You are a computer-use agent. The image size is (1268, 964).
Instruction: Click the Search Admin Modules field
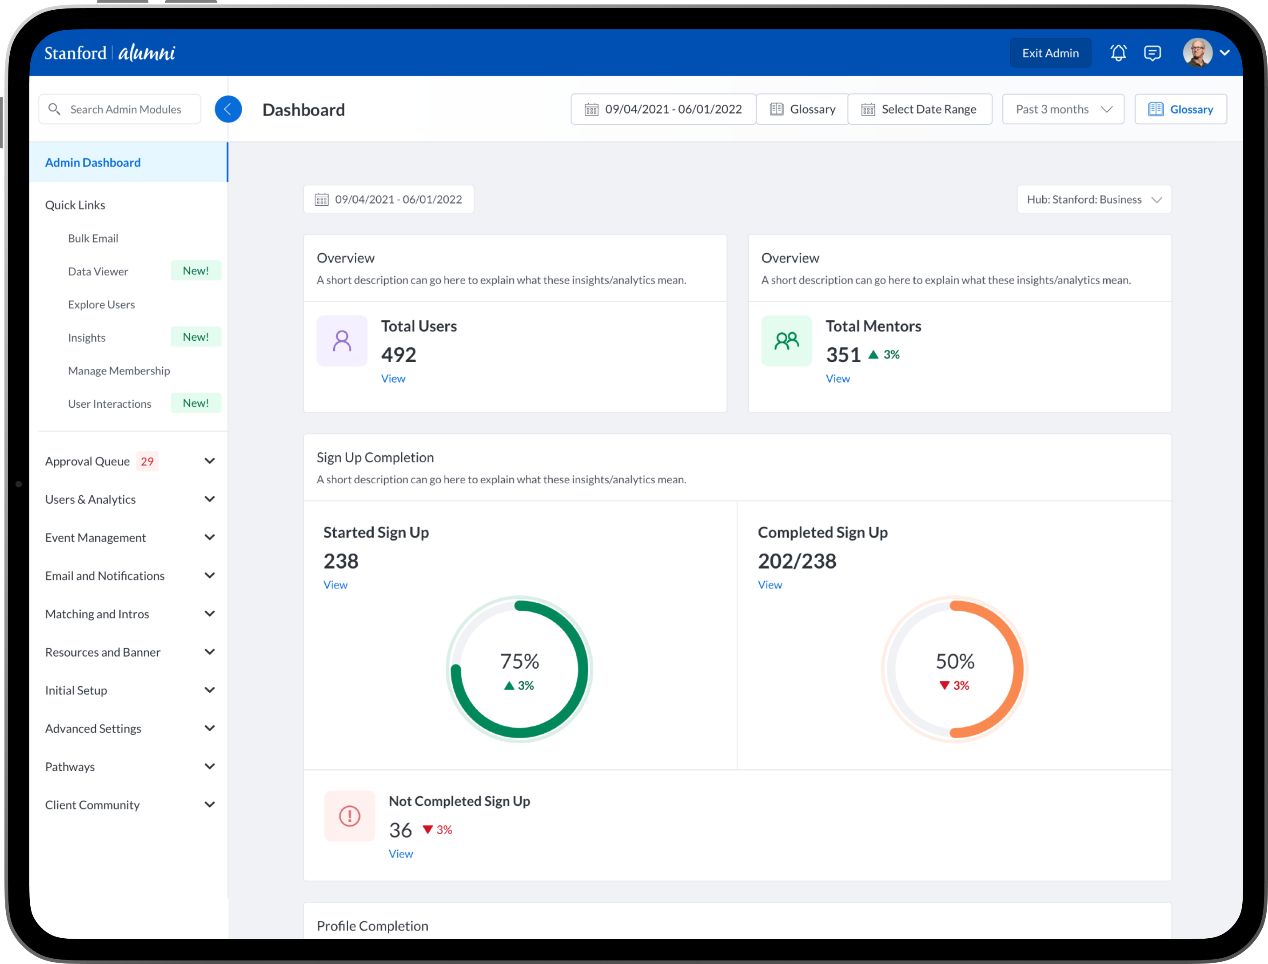tap(125, 109)
